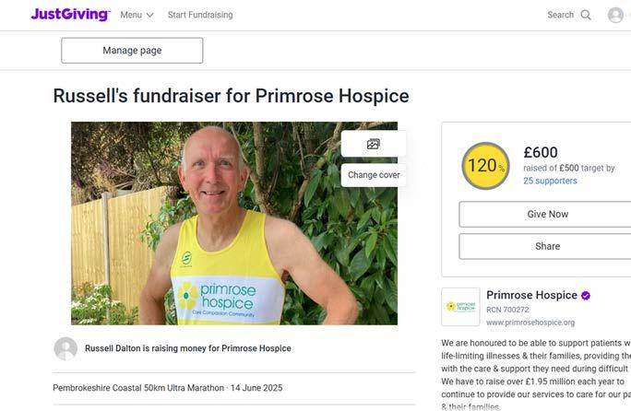
Task: Click the Manage page button
Action: point(132,51)
